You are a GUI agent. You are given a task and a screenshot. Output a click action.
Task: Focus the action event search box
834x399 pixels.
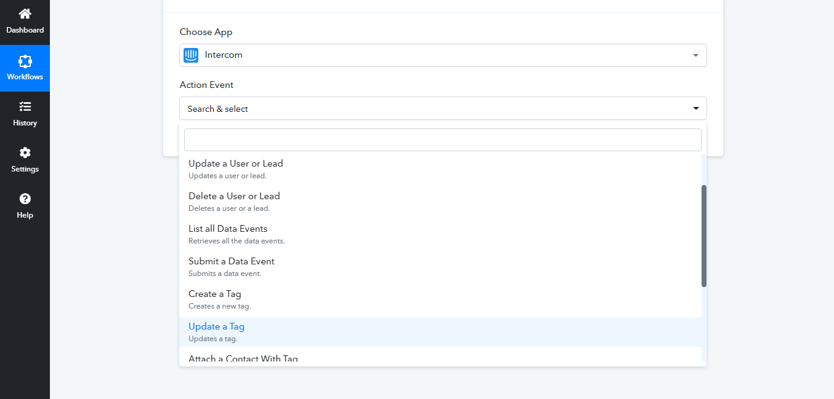pyautogui.click(x=443, y=140)
